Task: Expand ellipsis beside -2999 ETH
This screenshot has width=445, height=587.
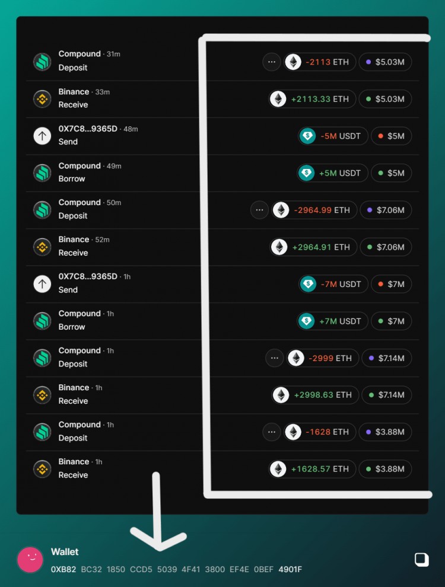Action: coord(274,358)
